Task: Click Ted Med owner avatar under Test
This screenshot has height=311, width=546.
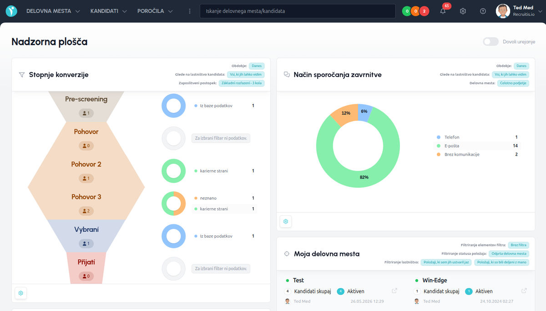Action: (x=287, y=301)
